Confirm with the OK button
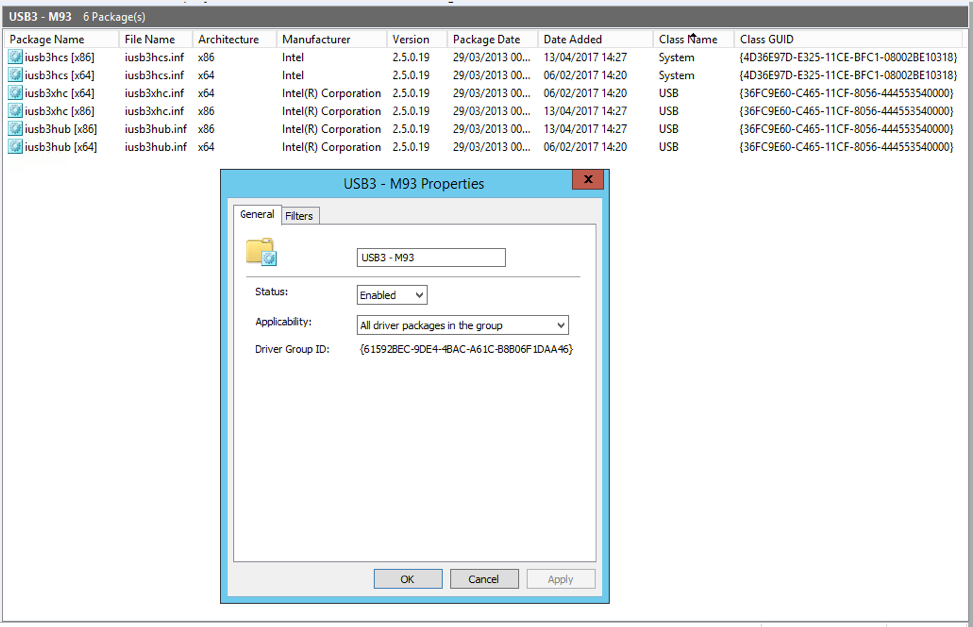Image resolution: width=973 pixels, height=627 pixels. 408,579
